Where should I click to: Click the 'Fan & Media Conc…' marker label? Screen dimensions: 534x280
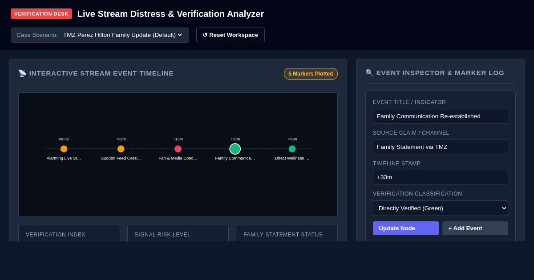point(178,158)
